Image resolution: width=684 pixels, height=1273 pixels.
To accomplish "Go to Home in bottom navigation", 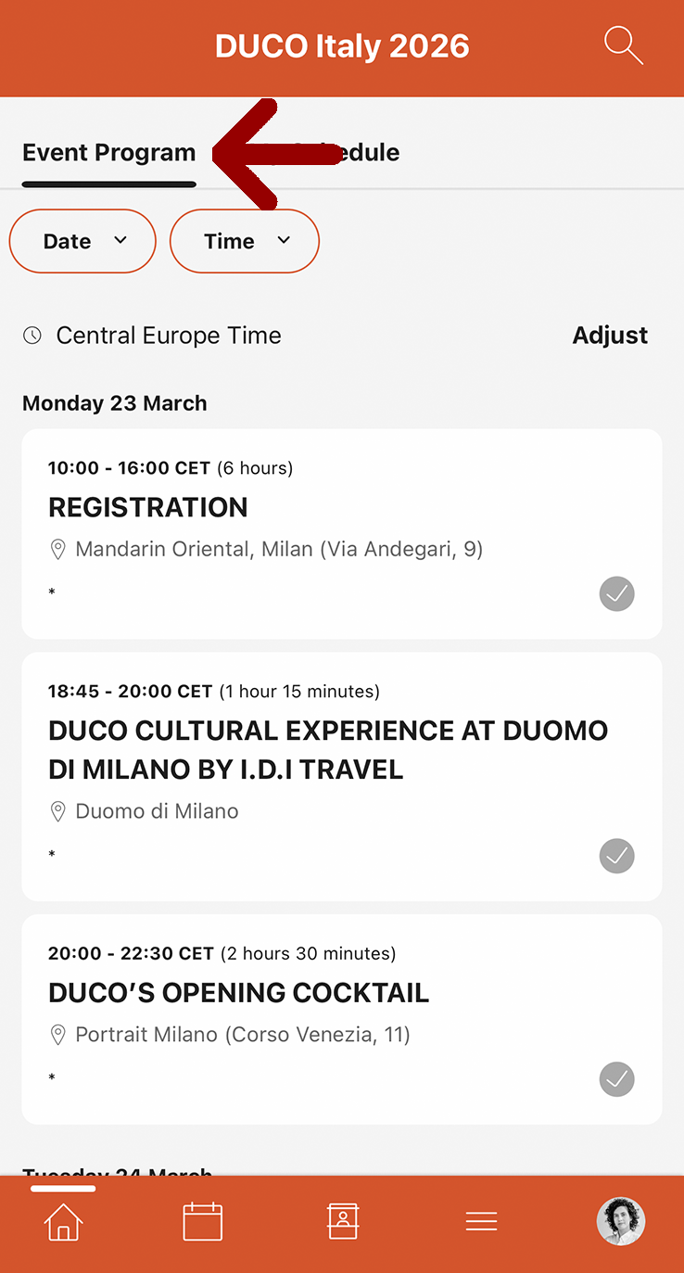I will click(x=63, y=1222).
